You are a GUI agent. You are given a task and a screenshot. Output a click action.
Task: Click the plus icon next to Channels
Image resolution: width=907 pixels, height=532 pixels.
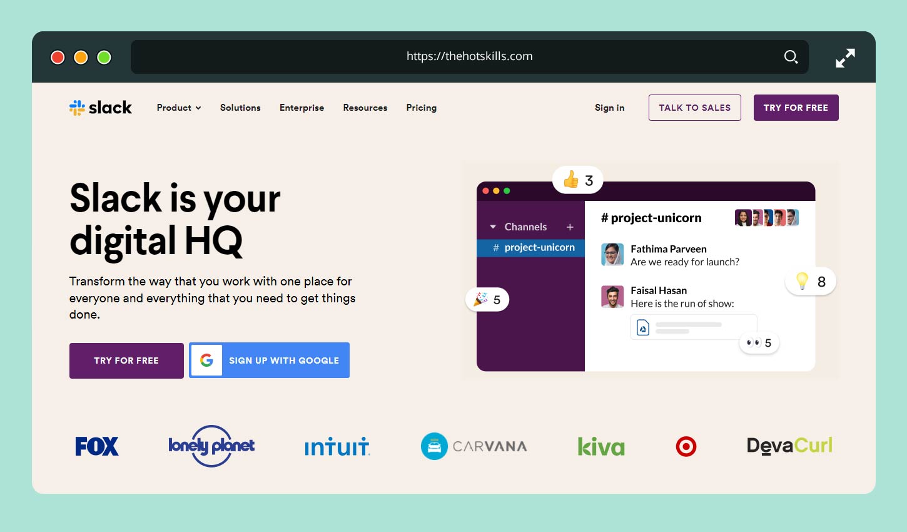click(x=570, y=227)
